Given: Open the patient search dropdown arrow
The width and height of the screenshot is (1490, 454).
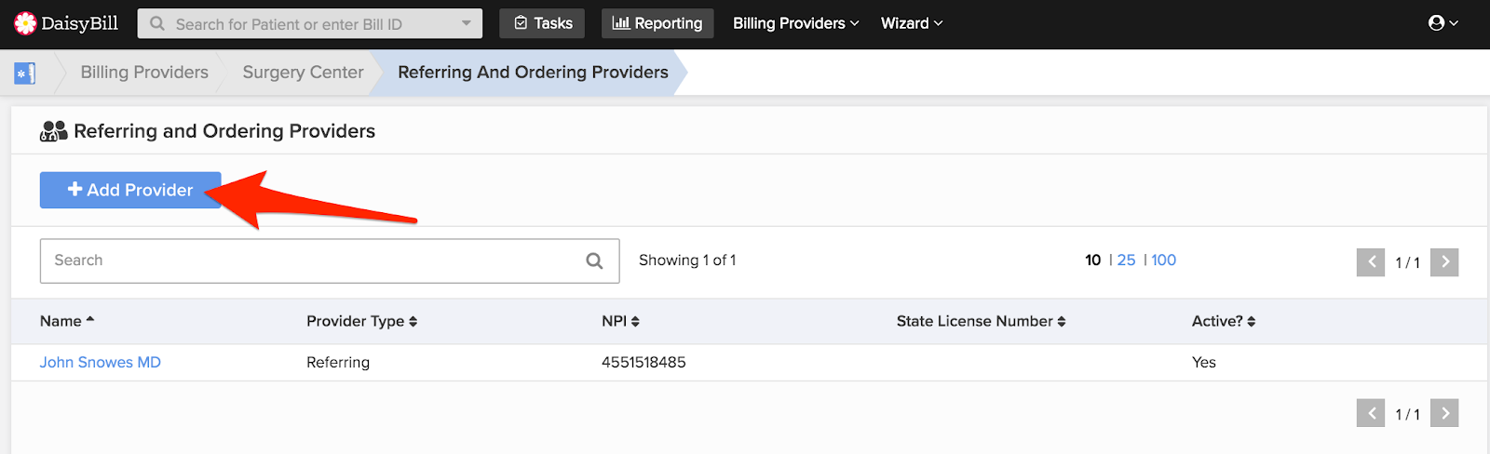Looking at the screenshot, I should point(467,23).
